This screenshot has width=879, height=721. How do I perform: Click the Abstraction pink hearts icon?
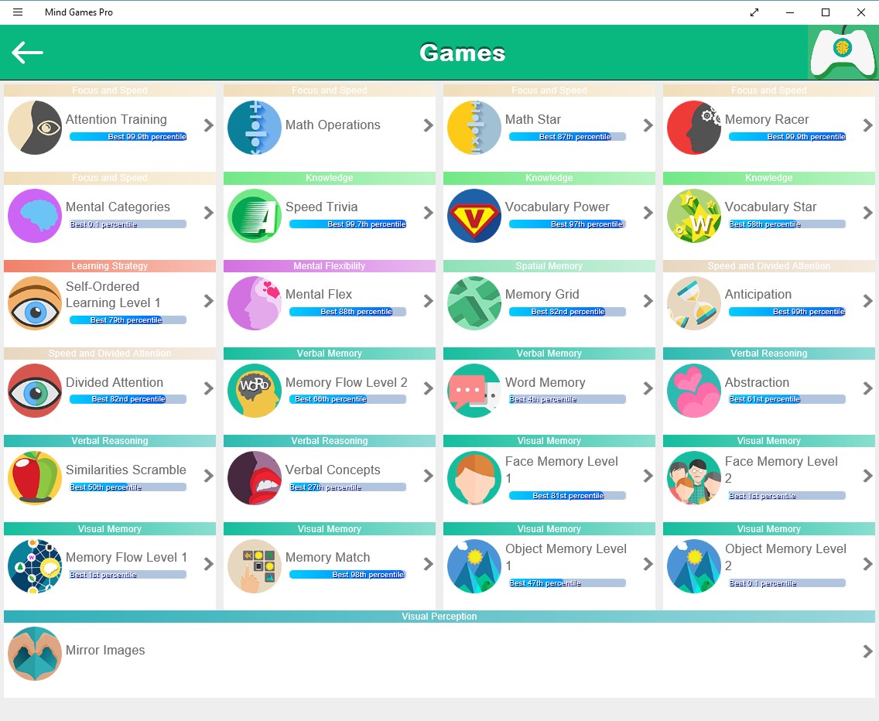[x=694, y=390]
